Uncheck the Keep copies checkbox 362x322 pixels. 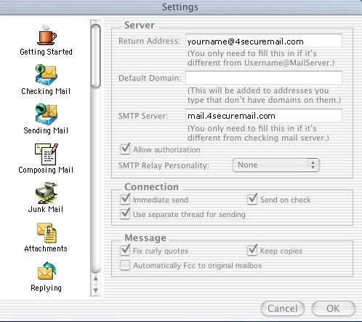252,251
